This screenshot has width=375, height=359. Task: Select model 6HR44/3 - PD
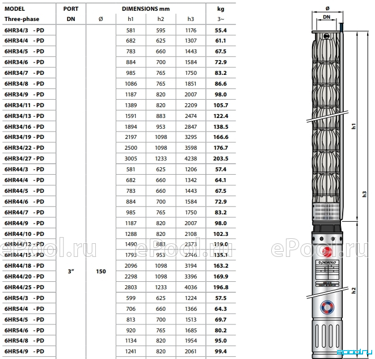[x=24, y=169]
